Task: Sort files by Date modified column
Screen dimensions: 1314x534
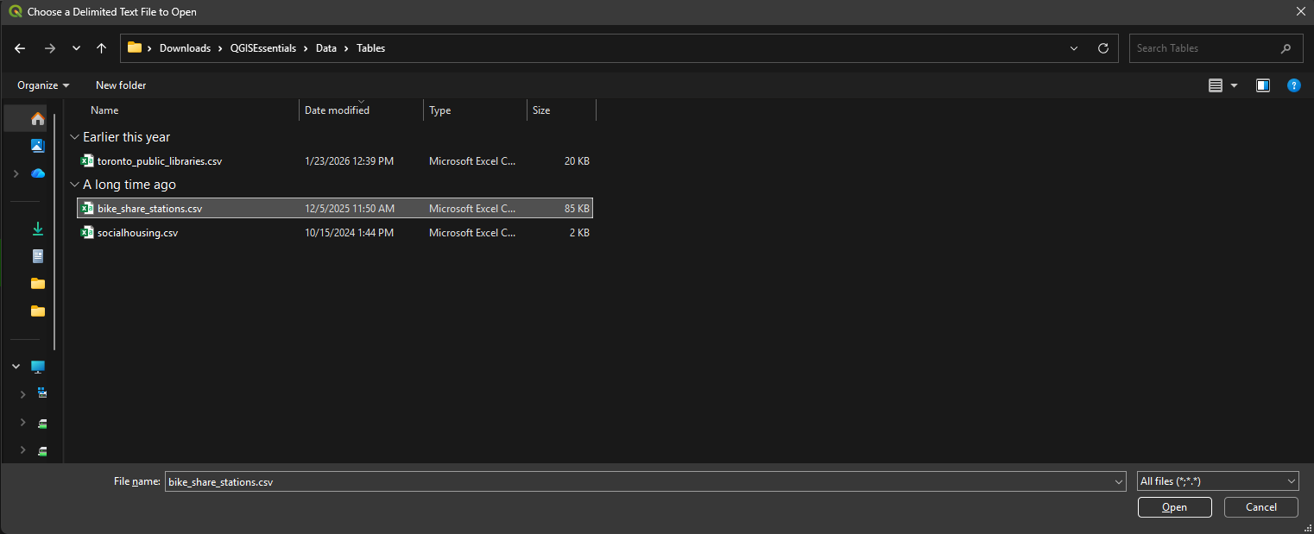Action: click(337, 110)
